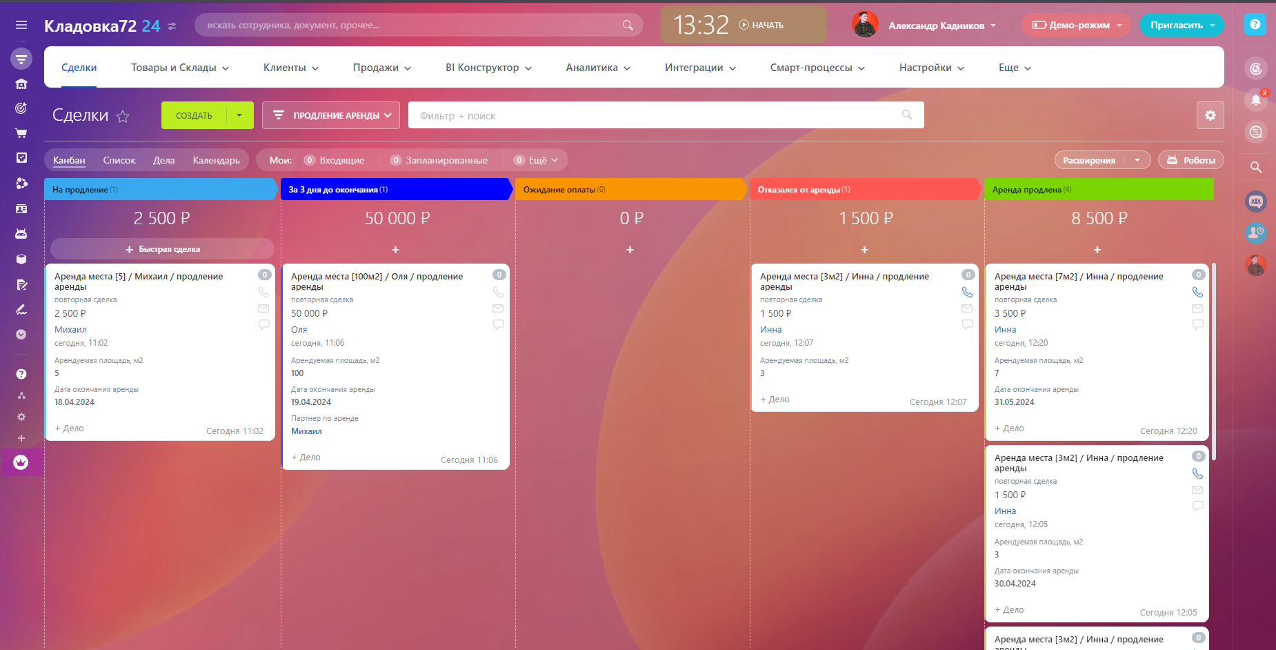Click the Аренда продлена column scrollbar
The height and width of the screenshot is (650, 1276).
[x=1215, y=362]
